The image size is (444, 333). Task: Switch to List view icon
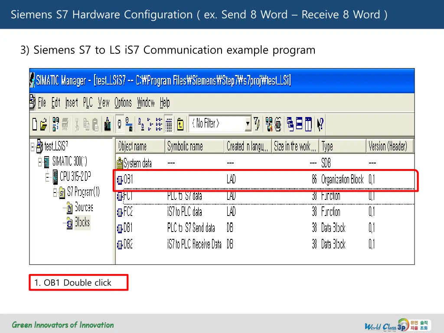(x=159, y=124)
